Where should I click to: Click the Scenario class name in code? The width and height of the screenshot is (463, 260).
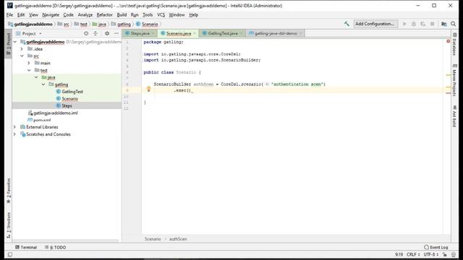pyautogui.click(x=186, y=72)
